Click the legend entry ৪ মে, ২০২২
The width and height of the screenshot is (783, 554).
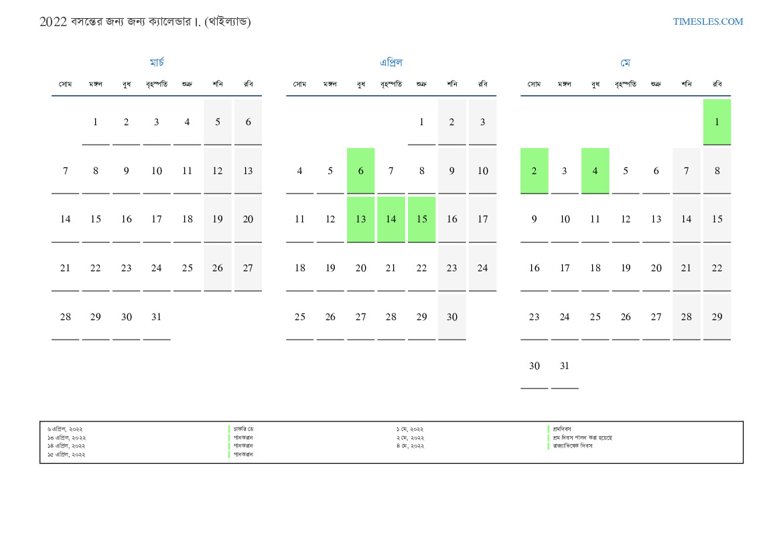(410, 446)
